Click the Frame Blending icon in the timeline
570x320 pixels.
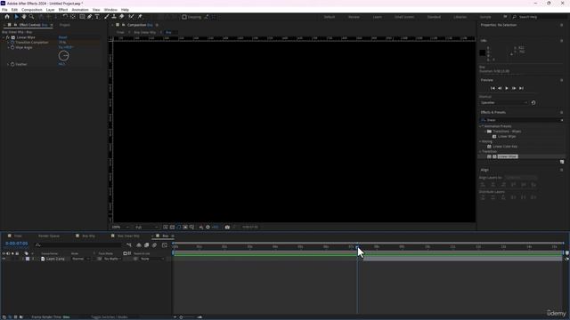[x=146, y=245]
